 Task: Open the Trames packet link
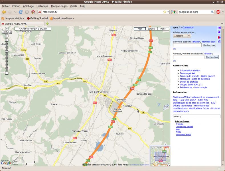[x=188, y=73]
